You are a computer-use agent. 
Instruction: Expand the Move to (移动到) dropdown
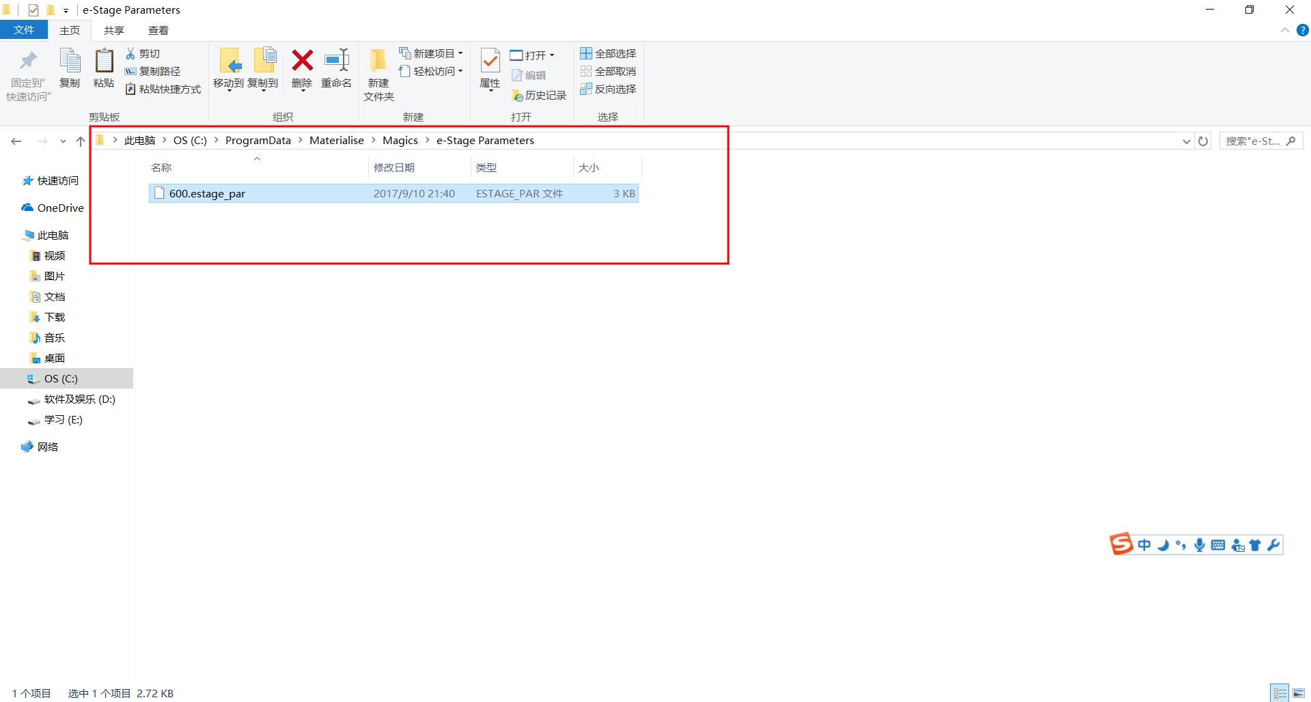[229, 89]
